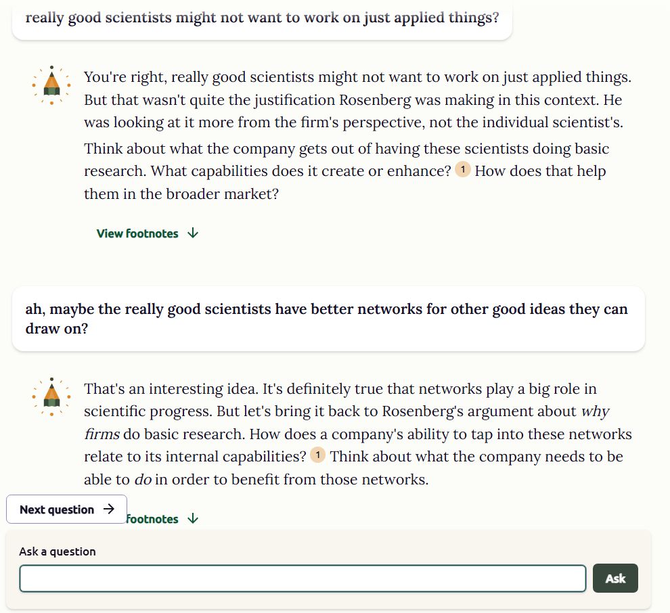This screenshot has width=670, height=613.
Task: Click the paragraph starting "You're right, really good"
Action: [x=357, y=99]
